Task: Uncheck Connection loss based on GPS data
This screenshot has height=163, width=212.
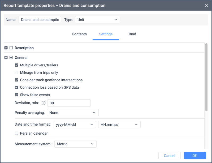Action: click(x=16, y=87)
